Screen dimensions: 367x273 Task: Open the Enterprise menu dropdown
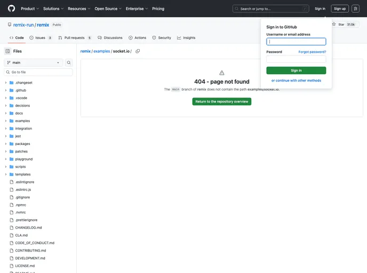[137, 9]
